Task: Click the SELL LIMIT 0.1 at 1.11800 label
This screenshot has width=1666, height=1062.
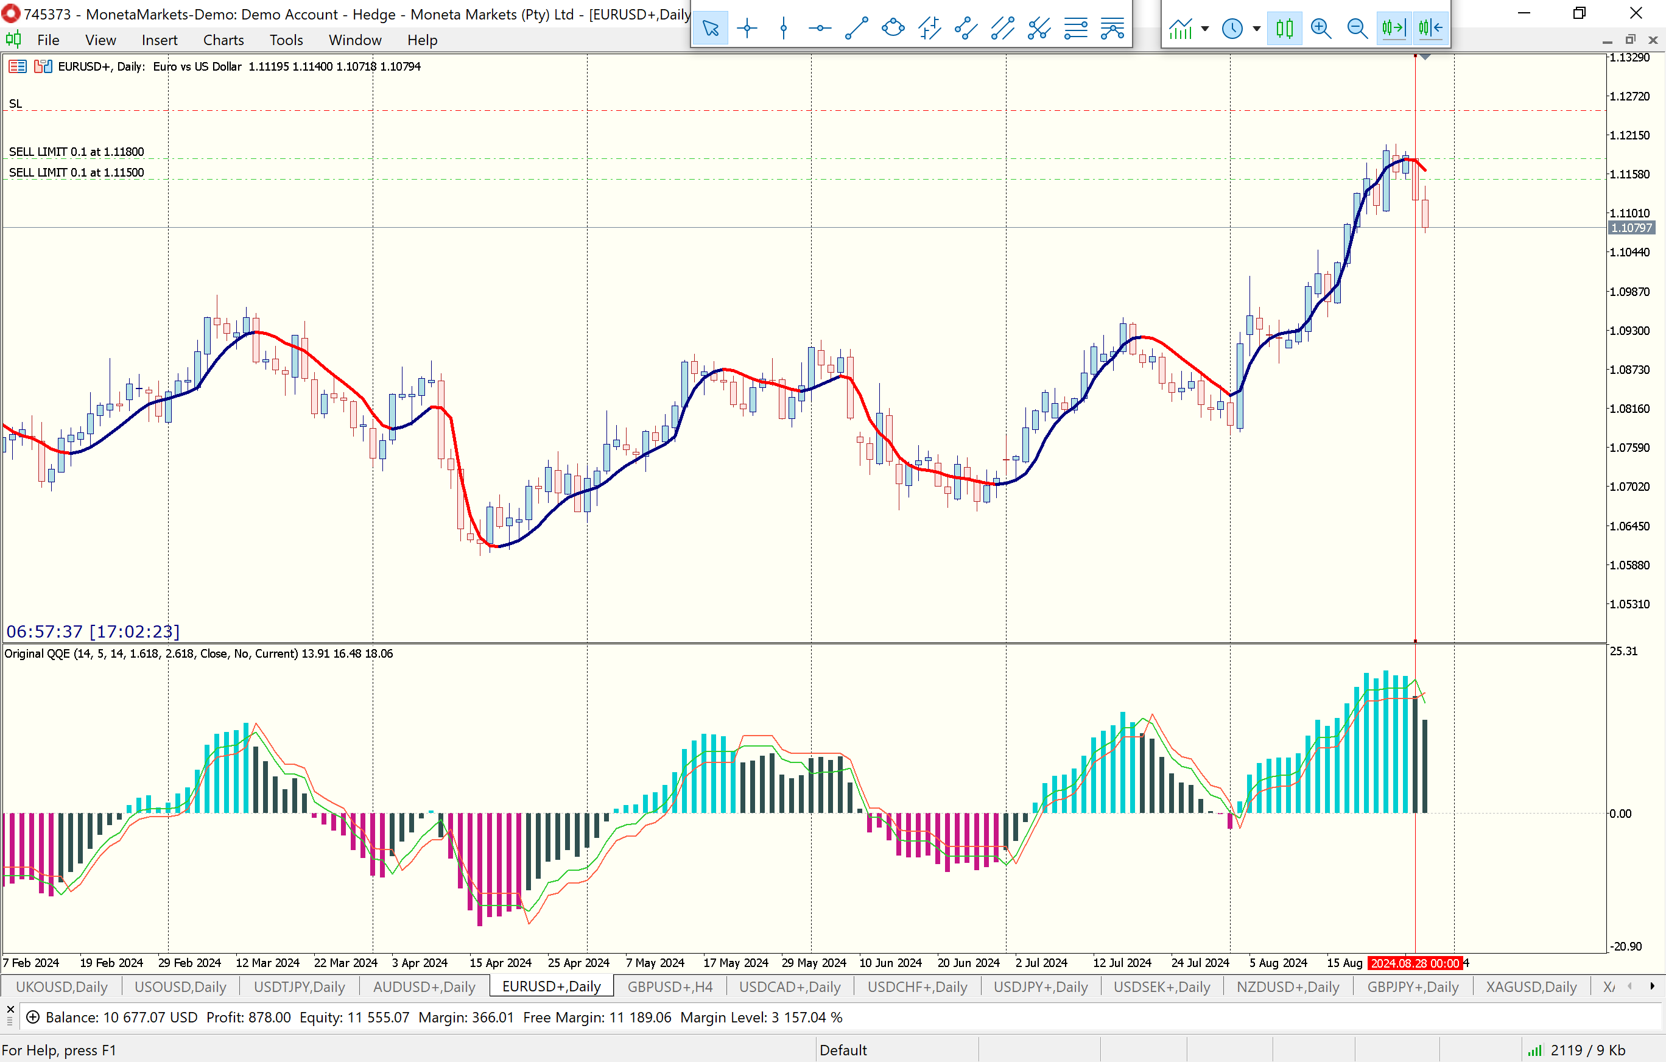Action: [76, 152]
